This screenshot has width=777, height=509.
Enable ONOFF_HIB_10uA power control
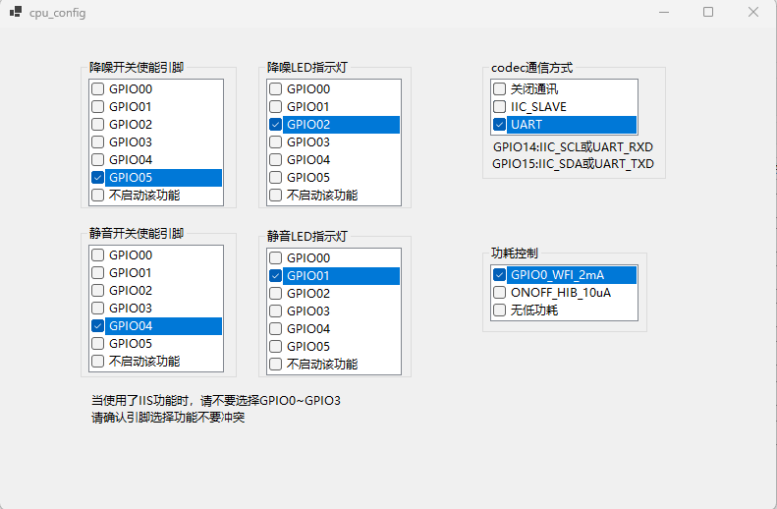(x=500, y=293)
